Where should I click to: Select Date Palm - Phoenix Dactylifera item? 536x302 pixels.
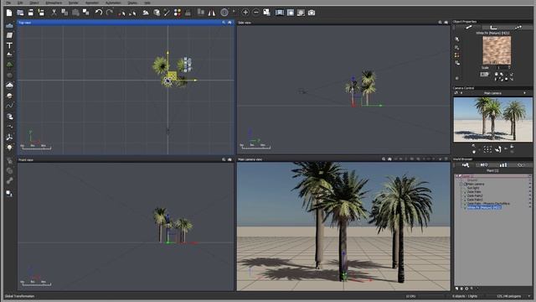pyautogui.click(x=488, y=203)
